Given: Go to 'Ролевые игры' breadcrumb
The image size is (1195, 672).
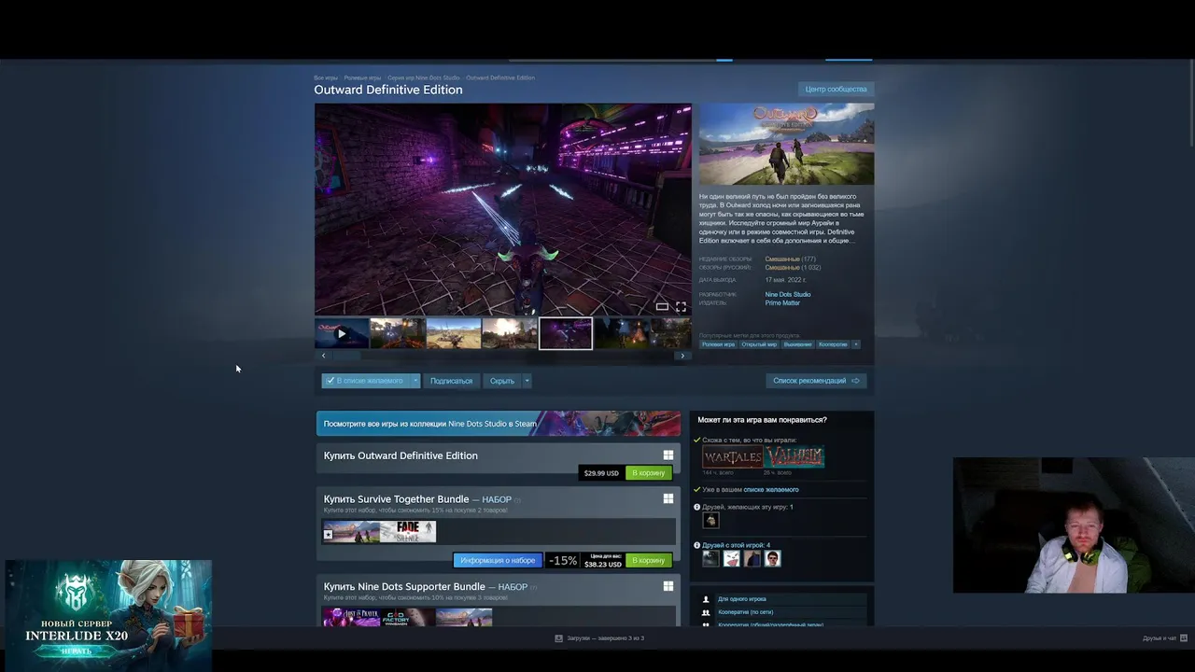Looking at the screenshot, I should click(362, 77).
